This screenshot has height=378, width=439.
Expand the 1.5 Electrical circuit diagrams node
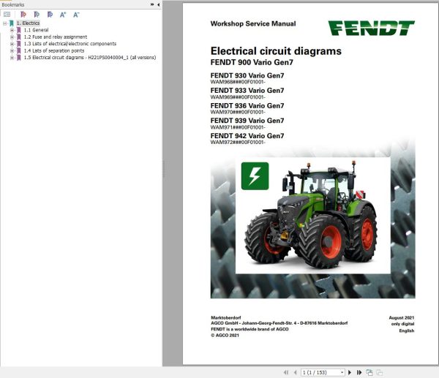coord(12,57)
